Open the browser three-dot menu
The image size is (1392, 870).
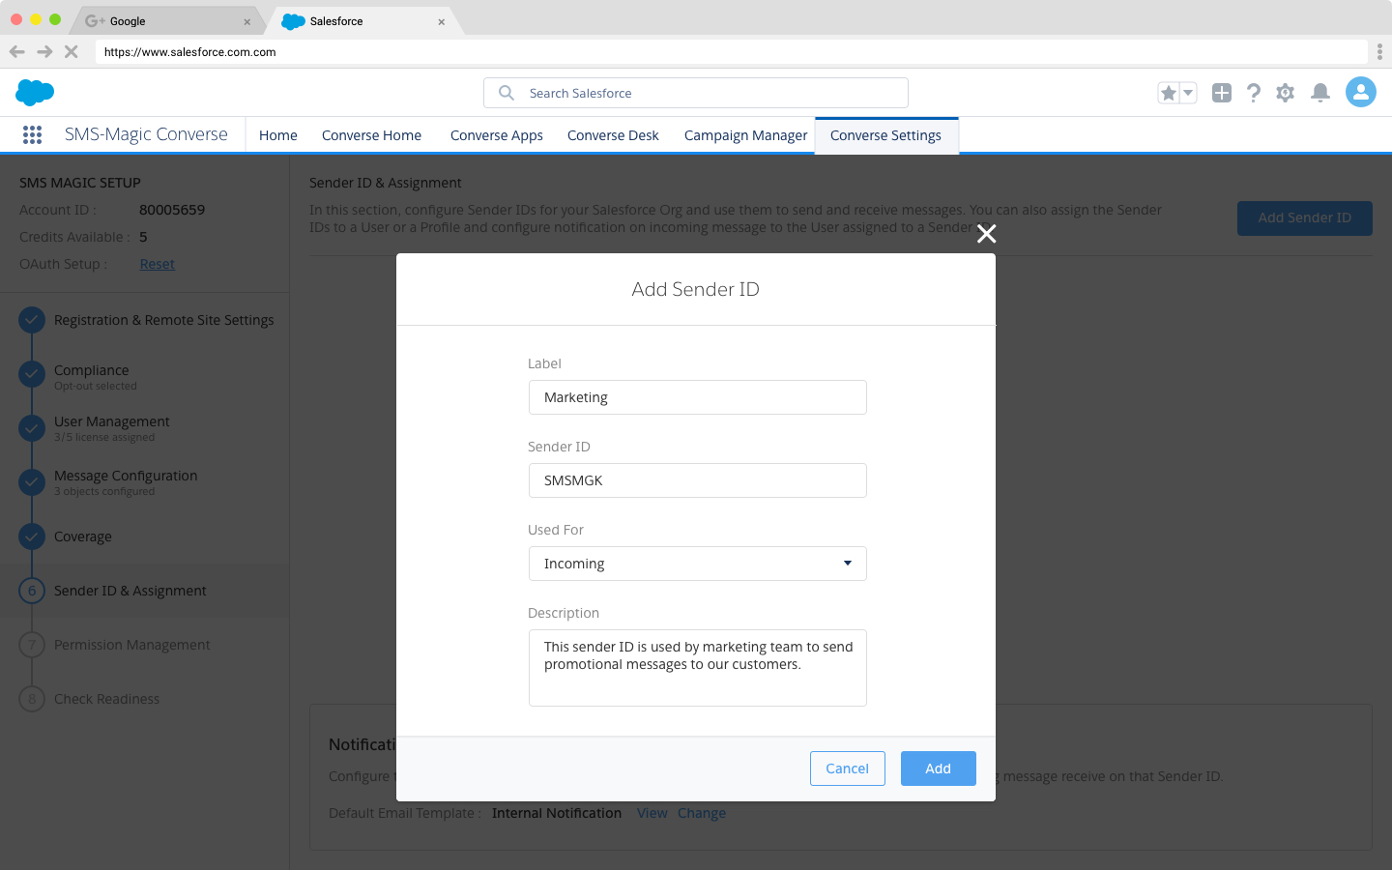(1379, 52)
